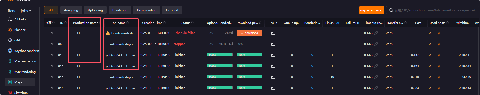480x95 pixels.
Task: Edit timeout reminder for job 862
Action: [x=376, y=44]
